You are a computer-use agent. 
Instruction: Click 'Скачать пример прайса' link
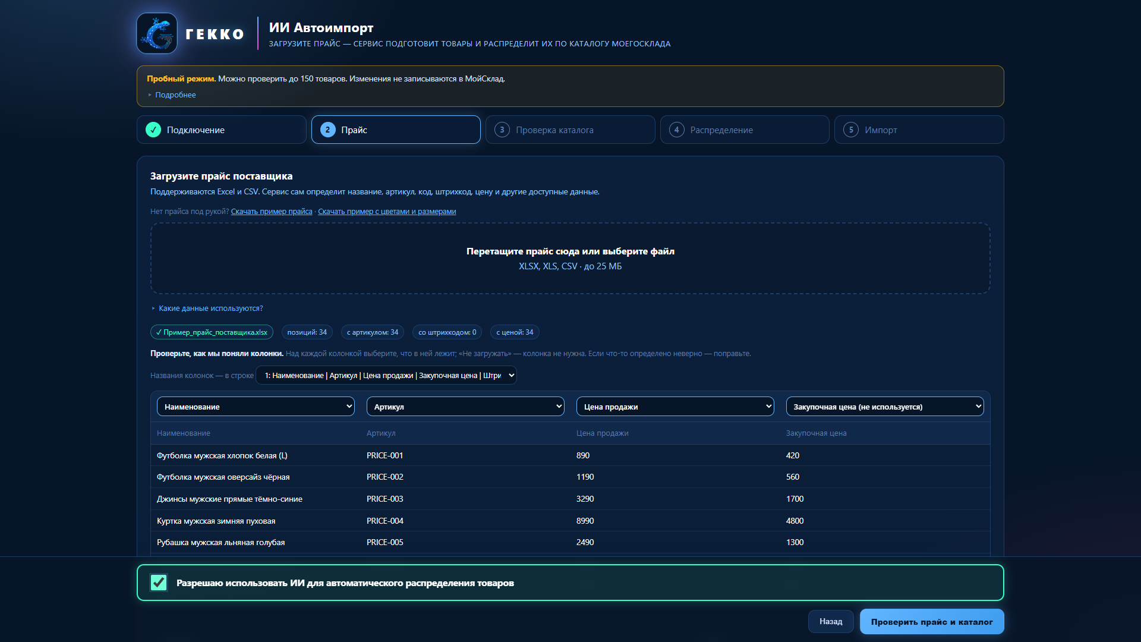[x=272, y=212]
